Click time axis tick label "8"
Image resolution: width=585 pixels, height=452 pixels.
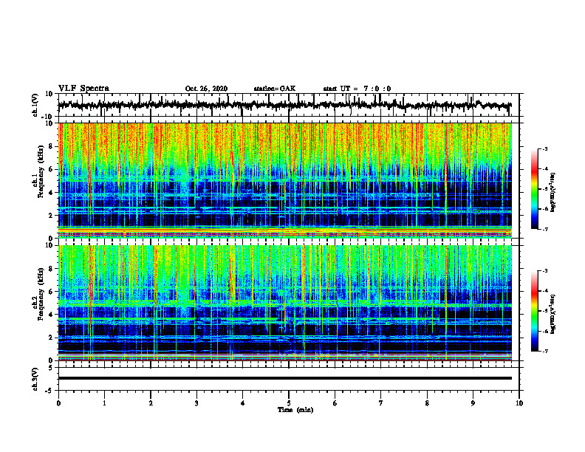tap(427, 403)
